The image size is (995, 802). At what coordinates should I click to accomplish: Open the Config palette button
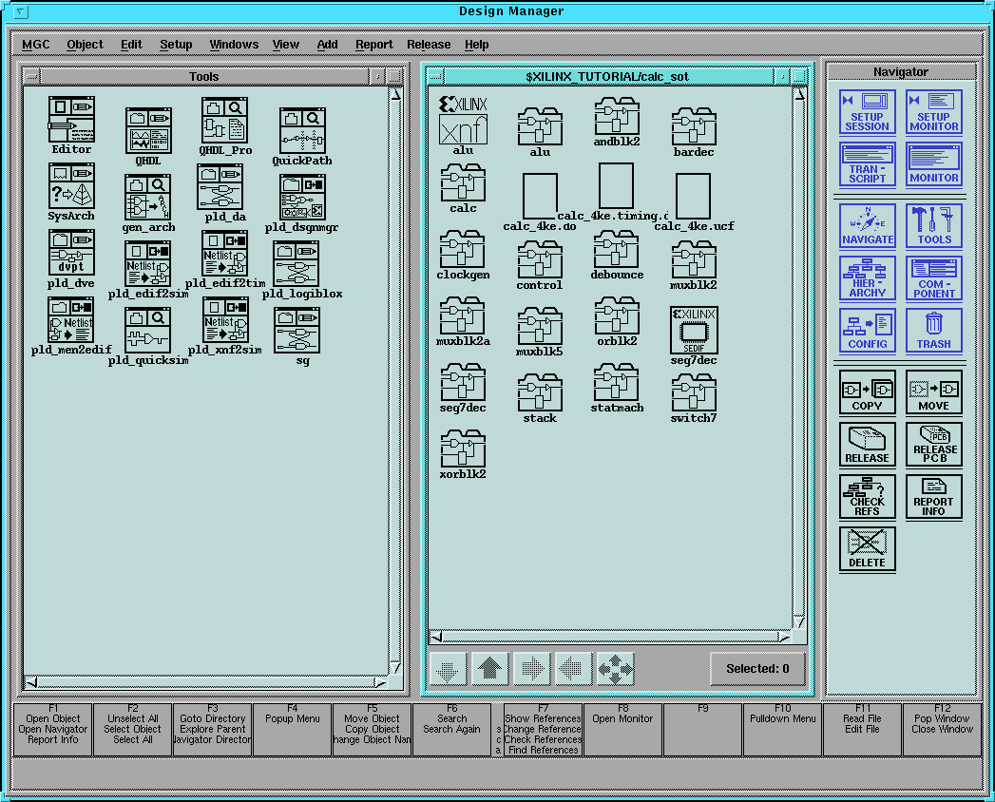tap(867, 331)
